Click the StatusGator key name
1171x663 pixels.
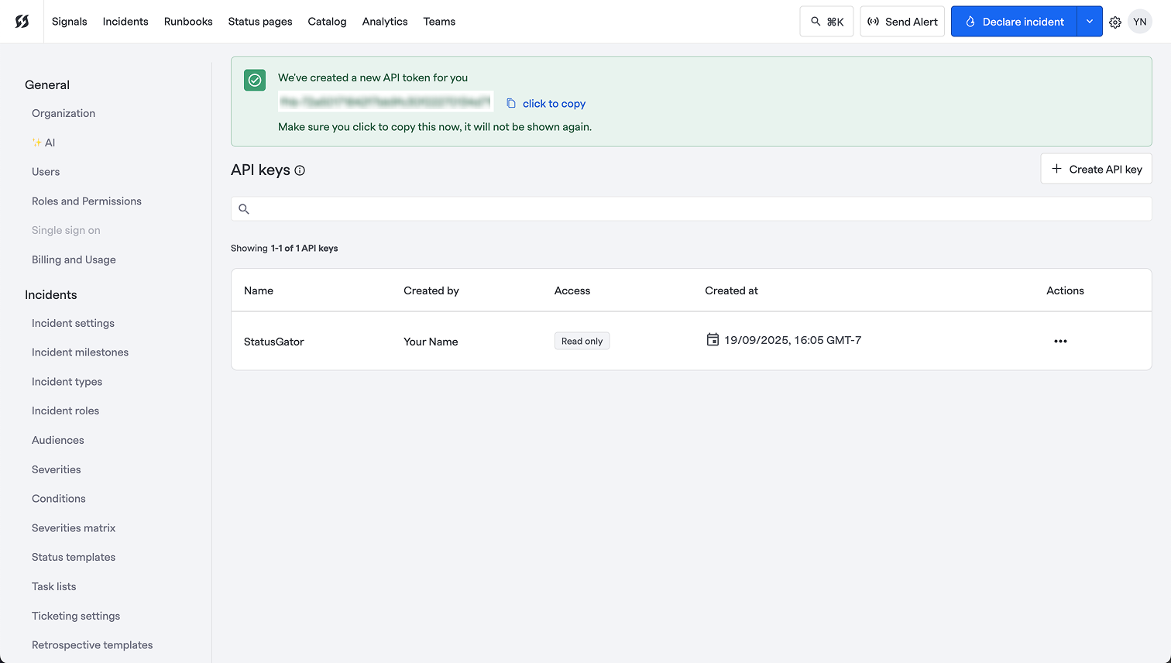coord(274,342)
